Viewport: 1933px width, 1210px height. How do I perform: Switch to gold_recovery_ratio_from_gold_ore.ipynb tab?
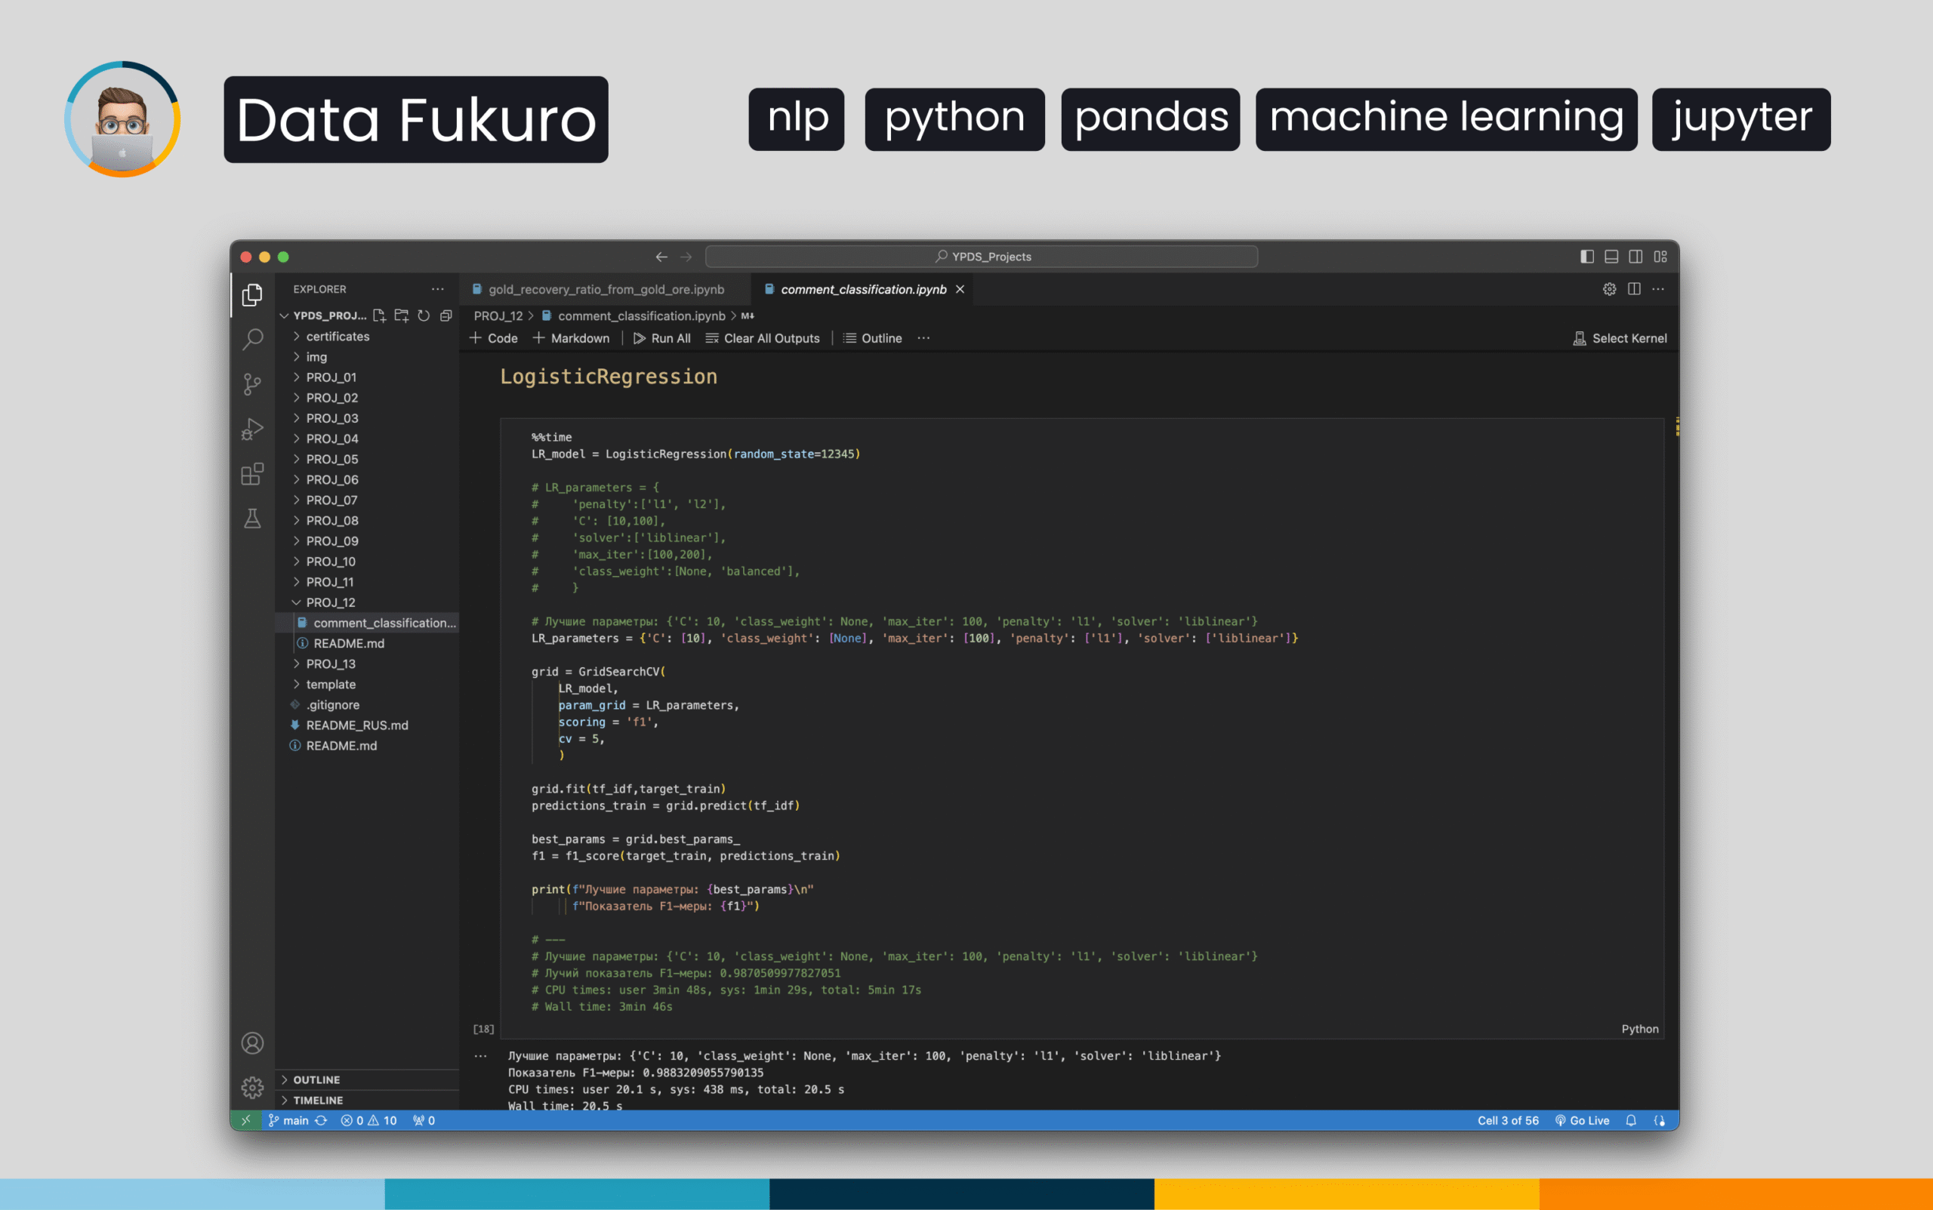[x=606, y=290]
